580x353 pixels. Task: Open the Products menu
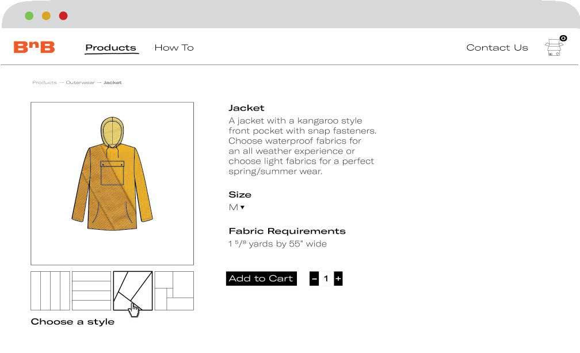pyautogui.click(x=110, y=48)
